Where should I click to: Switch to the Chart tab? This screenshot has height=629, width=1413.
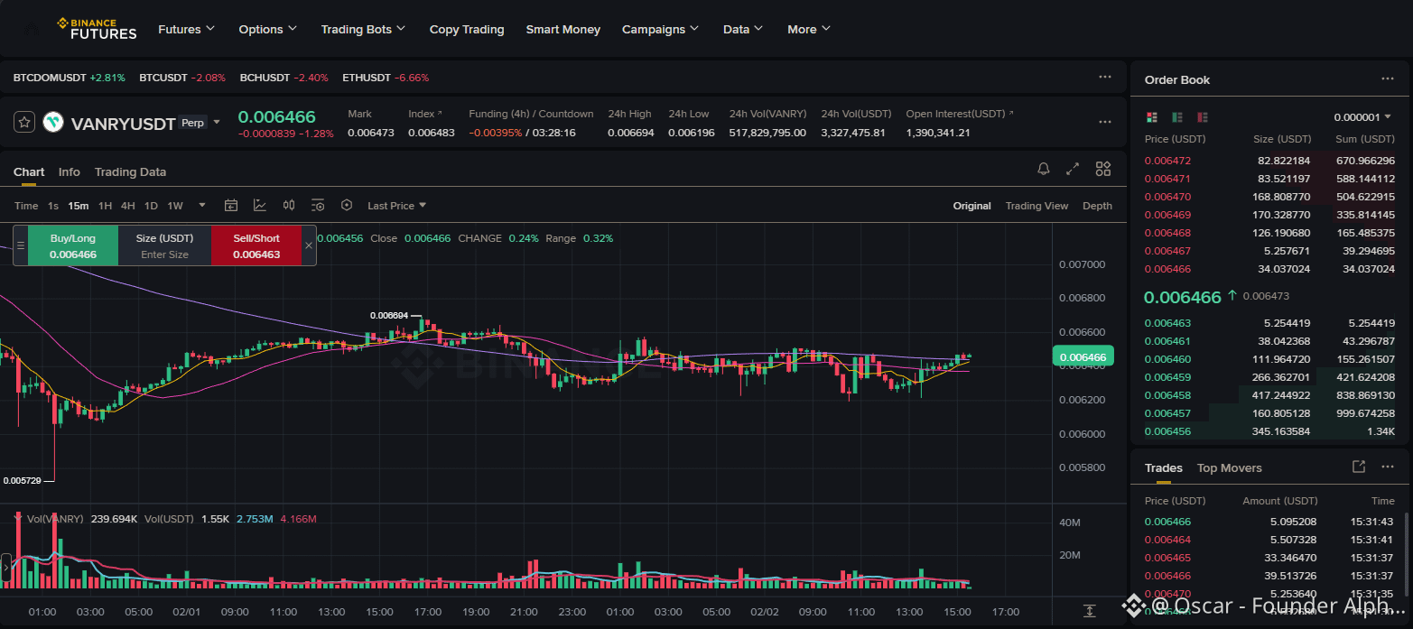(29, 171)
